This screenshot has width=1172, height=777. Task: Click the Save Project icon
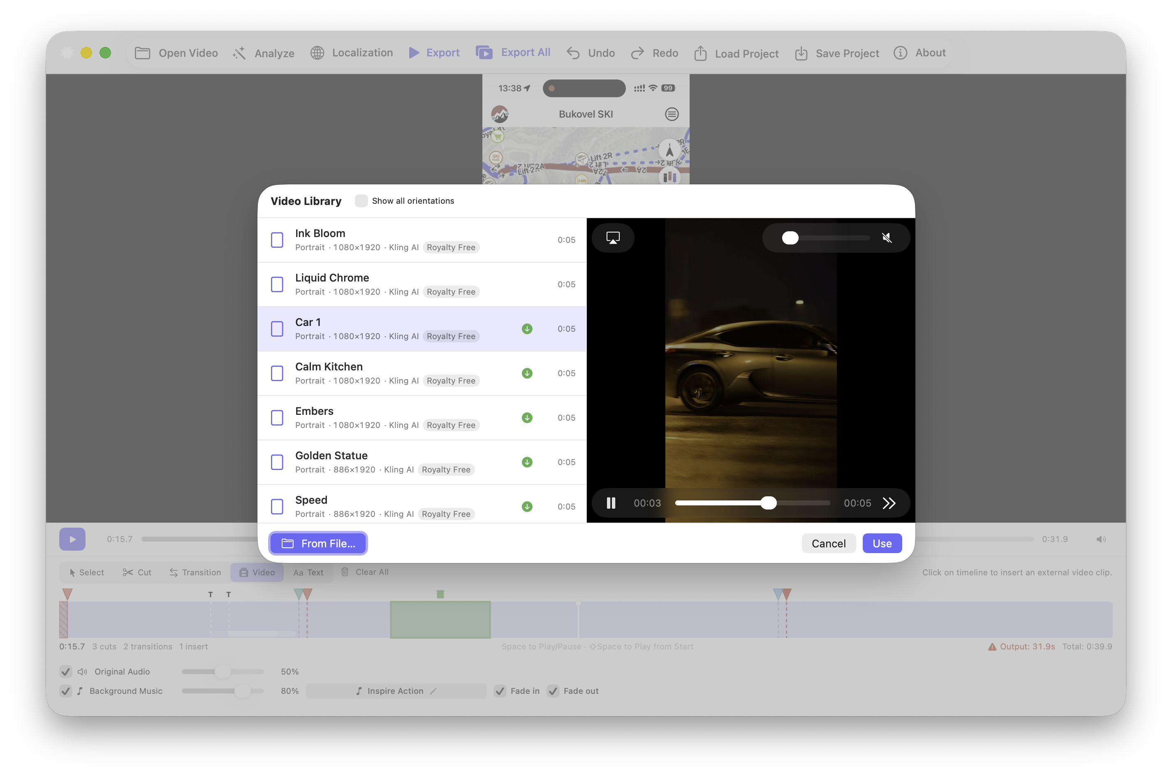pos(801,53)
